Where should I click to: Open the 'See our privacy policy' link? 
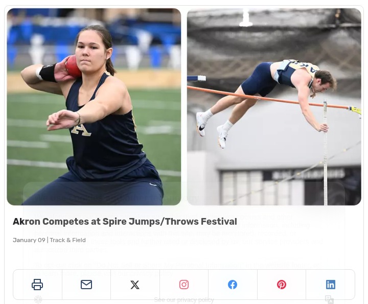(184, 300)
